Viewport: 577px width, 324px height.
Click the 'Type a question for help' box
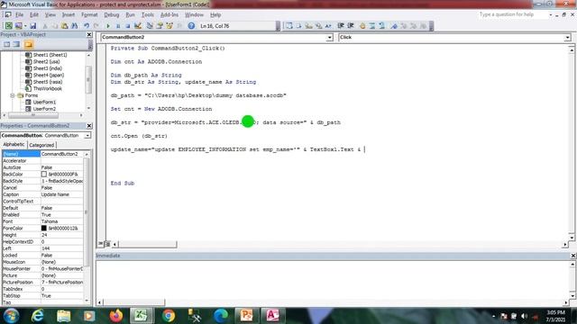[x=513, y=14]
